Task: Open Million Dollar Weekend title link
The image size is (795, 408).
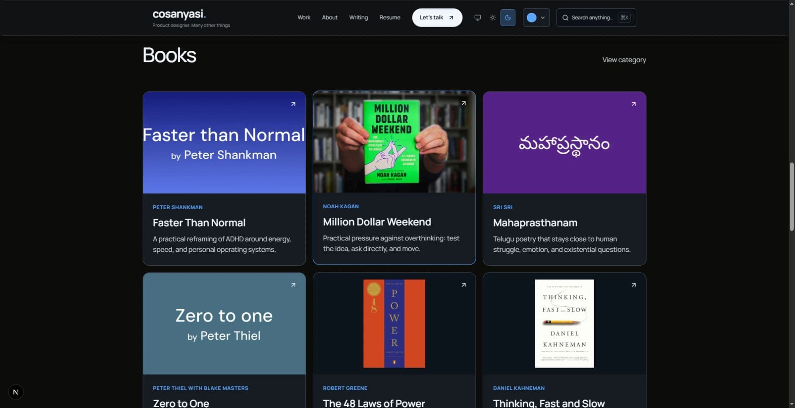Action: (377, 222)
